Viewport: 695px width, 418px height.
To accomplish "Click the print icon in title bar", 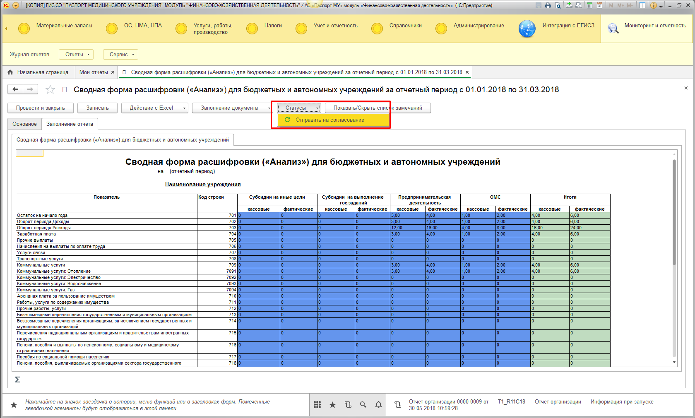I will tap(548, 5).
